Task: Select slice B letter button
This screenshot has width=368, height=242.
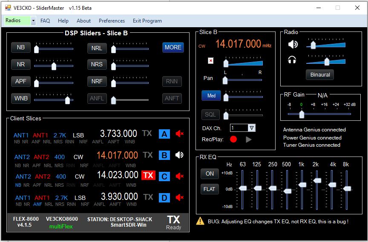Action: [x=164, y=155]
